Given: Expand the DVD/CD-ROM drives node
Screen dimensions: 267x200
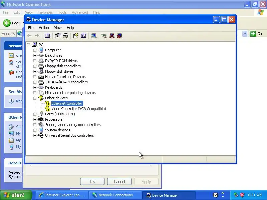Looking at the screenshot, I should tap(35, 61).
